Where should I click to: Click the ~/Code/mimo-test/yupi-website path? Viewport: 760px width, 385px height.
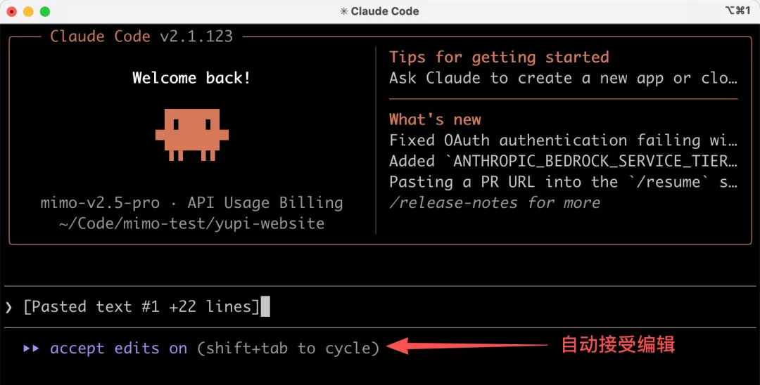[191, 224]
